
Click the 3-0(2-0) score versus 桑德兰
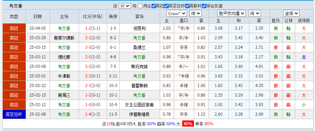click(93, 47)
